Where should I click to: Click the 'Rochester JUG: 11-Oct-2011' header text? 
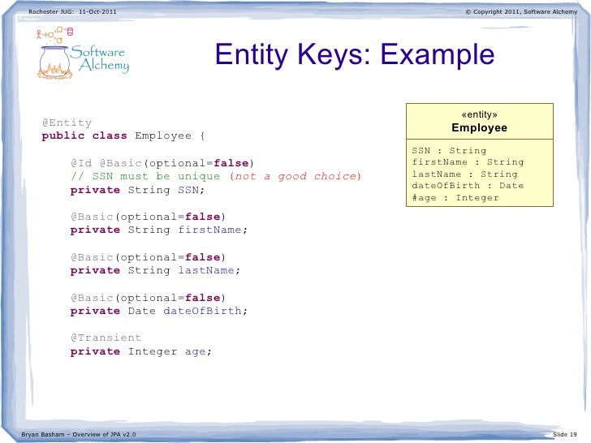point(72,11)
